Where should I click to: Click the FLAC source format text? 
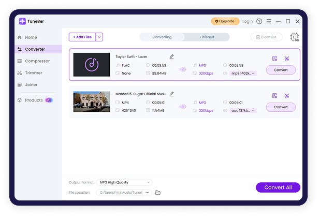[125, 65]
